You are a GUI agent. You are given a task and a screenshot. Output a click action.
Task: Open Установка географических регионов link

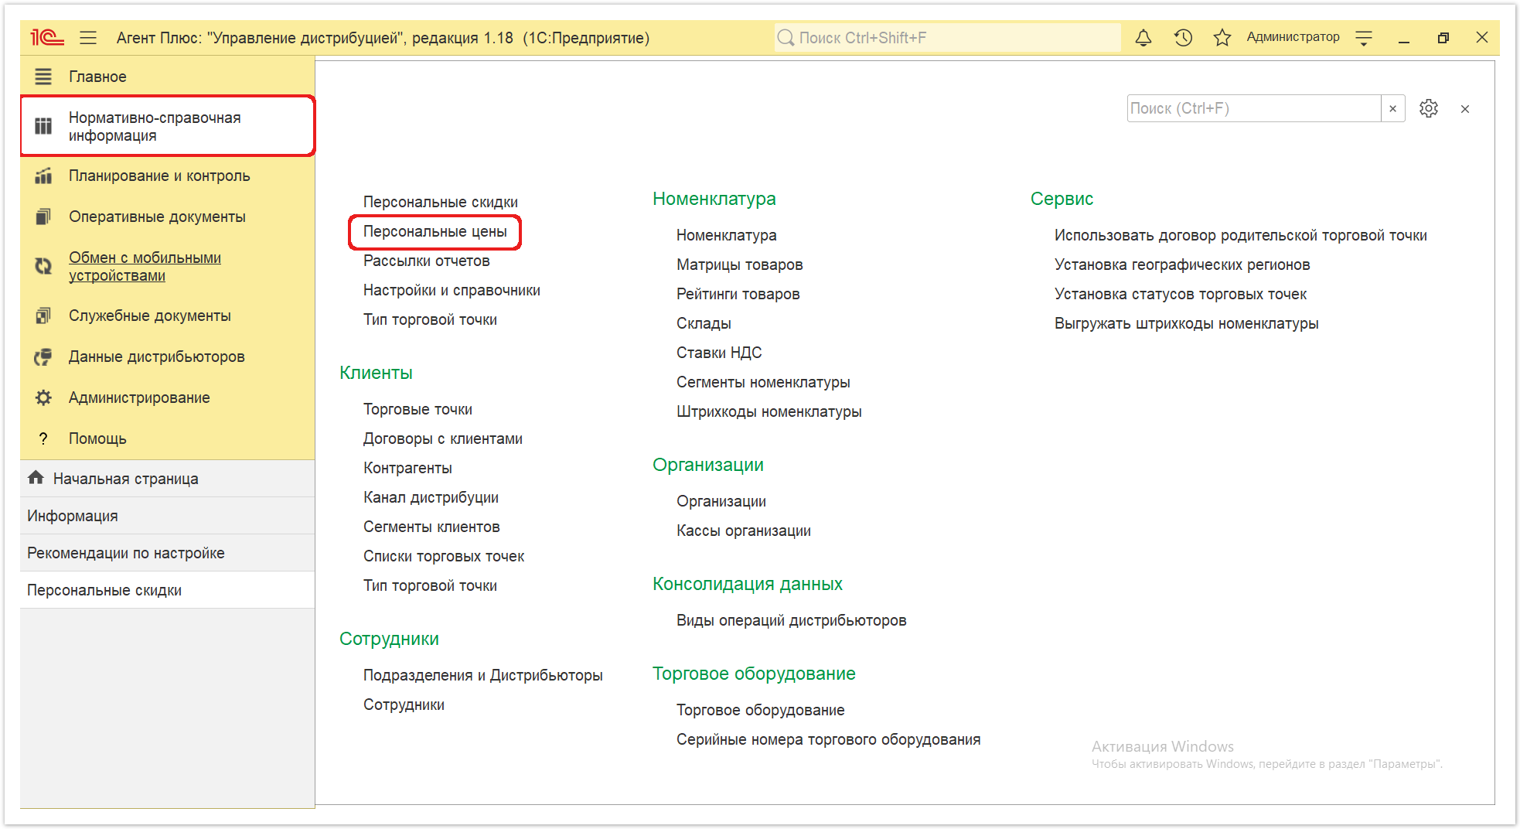tap(1182, 264)
